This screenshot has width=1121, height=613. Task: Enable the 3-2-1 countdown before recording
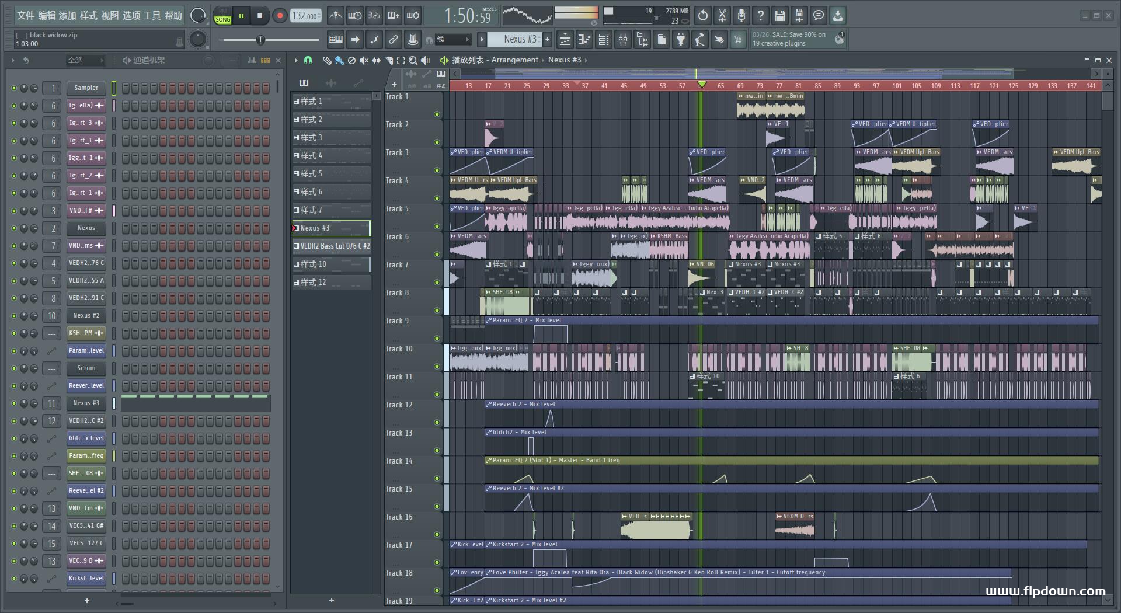(374, 16)
